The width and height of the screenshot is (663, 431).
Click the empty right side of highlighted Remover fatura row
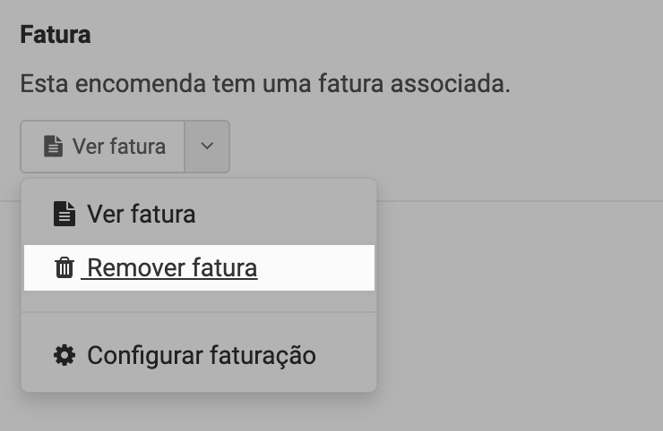click(x=323, y=267)
